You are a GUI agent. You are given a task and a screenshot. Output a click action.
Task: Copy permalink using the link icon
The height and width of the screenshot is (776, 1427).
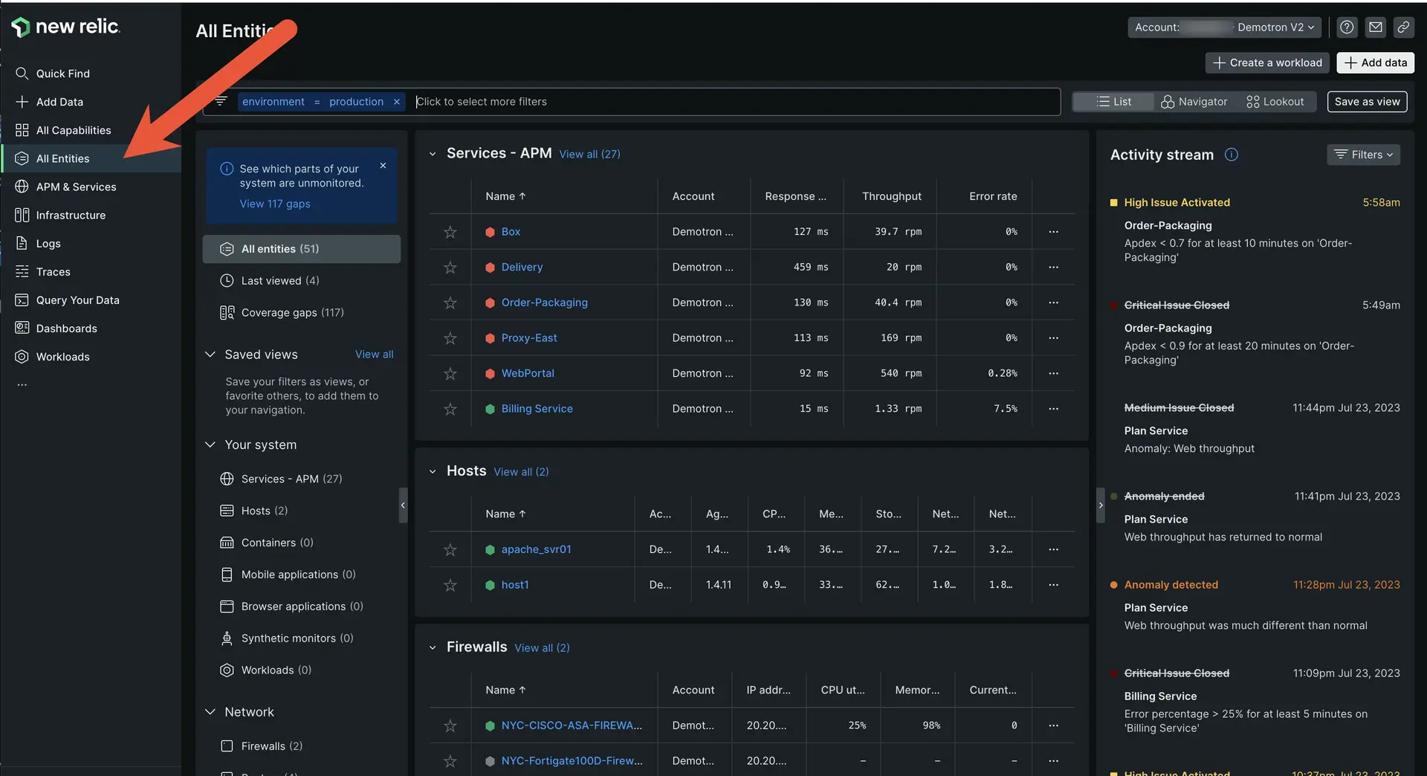[1403, 28]
